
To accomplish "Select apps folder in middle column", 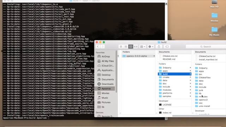I will [x=165, y=71].
